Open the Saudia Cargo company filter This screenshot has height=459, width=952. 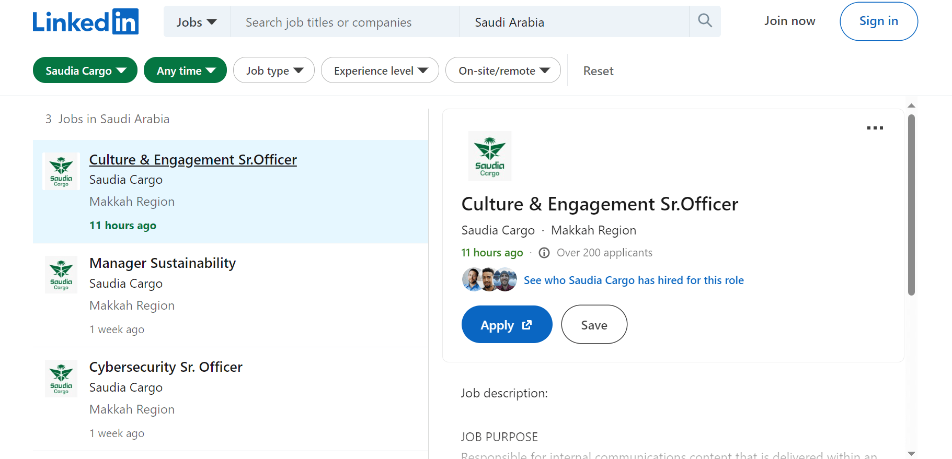(x=85, y=70)
